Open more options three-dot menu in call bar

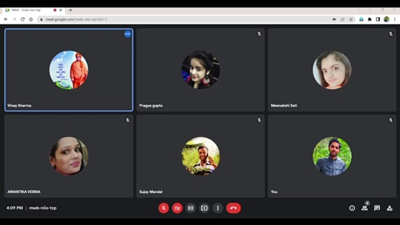pos(218,208)
